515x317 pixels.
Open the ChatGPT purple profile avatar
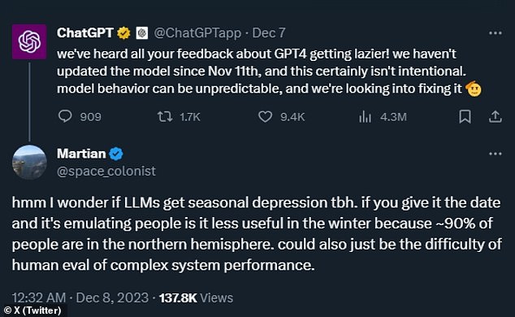(29, 41)
